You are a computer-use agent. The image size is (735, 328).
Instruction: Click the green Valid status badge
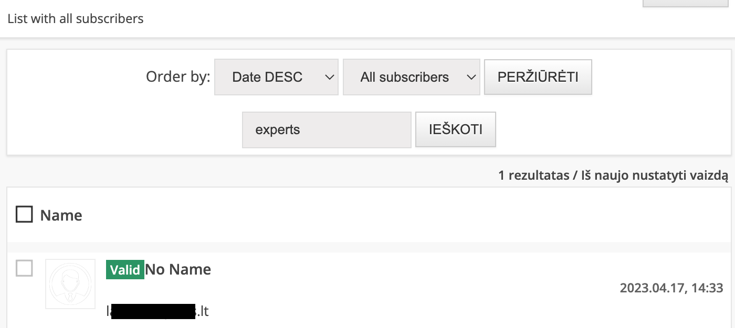[125, 270]
